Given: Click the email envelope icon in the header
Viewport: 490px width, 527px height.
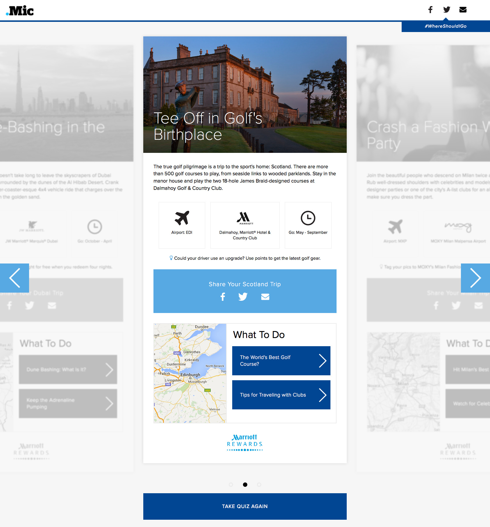Looking at the screenshot, I should pos(463,10).
